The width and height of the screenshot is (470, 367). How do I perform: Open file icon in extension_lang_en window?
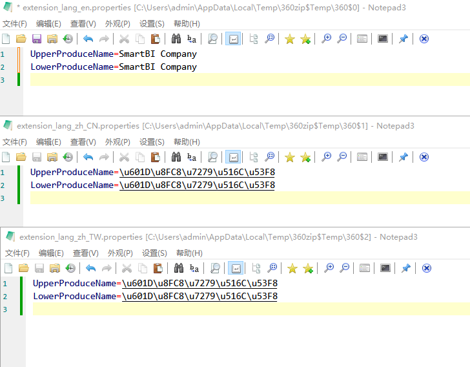(21, 39)
